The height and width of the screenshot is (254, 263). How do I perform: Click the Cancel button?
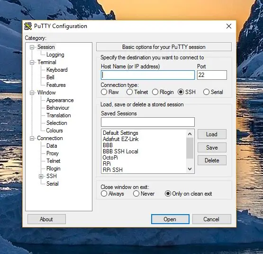(x=211, y=219)
